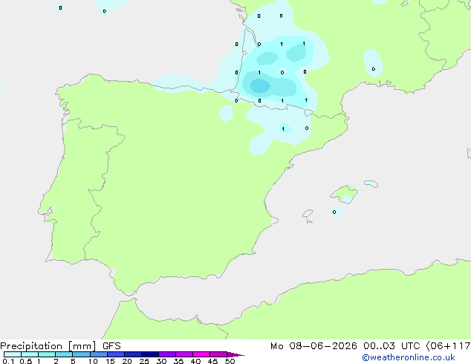
Task: Select the legend swatch between 20 and 25
Action: click(133, 354)
